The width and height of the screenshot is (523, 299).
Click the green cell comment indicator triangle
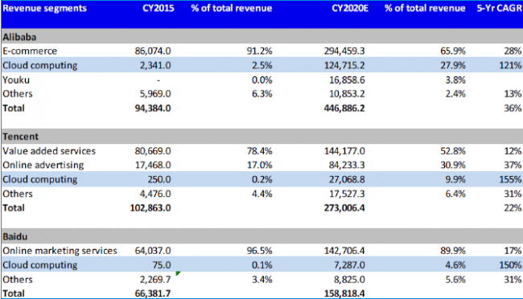tap(178, 273)
